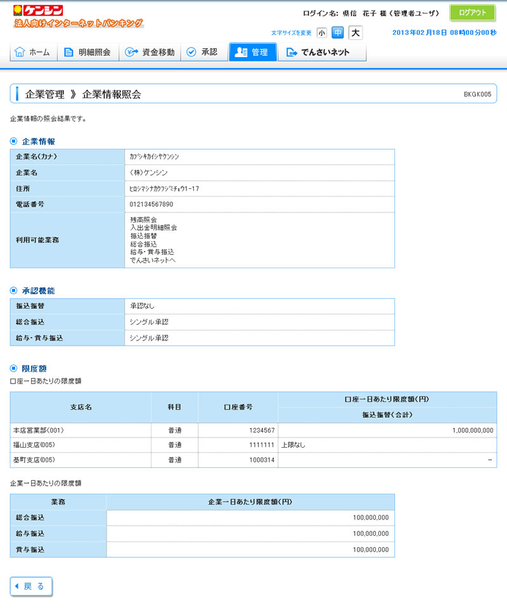This screenshot has height=610, width=507.
Task: Open the 管理 tab
Action: [252, 52]
